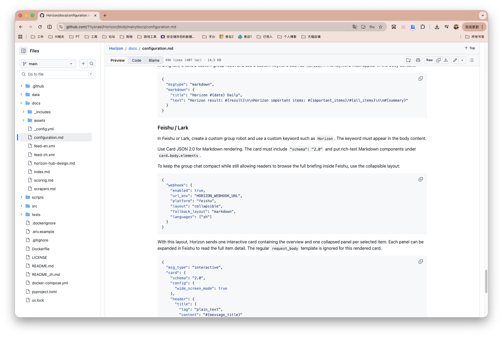Screen dimensions: 503x337
Task: Ask Copilot about this file icon
Action: coord(418,60)
